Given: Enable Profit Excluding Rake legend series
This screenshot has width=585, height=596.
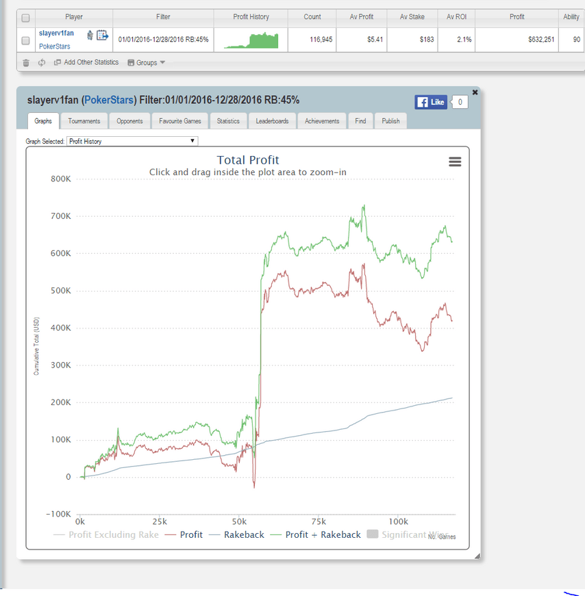Looking at the screenshot, I should click(106, 535).
